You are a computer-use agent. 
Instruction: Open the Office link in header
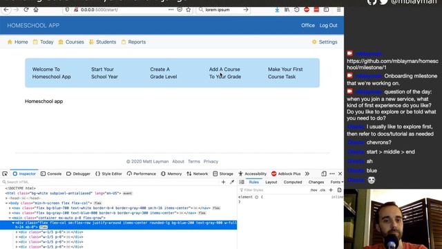point(308,26)
